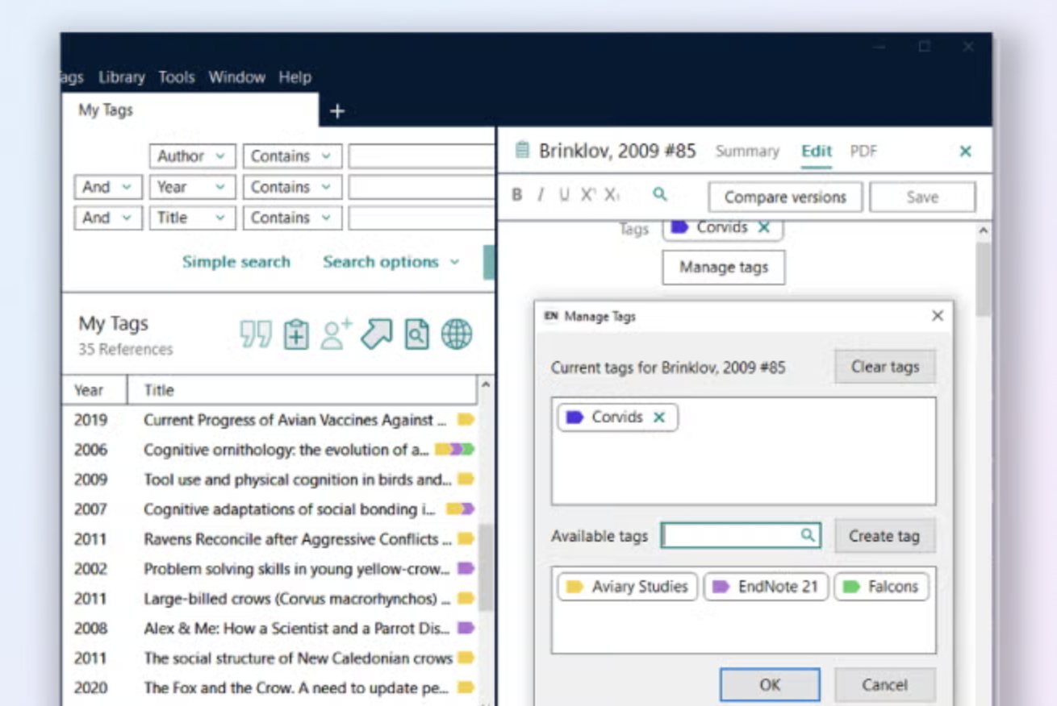Remove Corvids tag above Manage tags button
1057x706 pixels.
764,227
